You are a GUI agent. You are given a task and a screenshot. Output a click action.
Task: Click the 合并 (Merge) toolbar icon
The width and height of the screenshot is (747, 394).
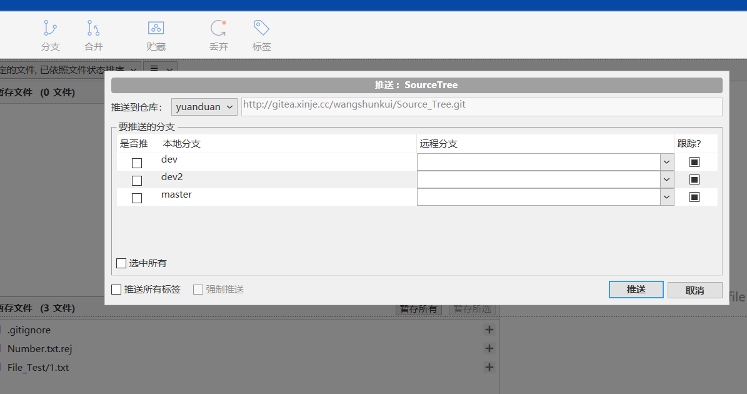pos(93,35)
